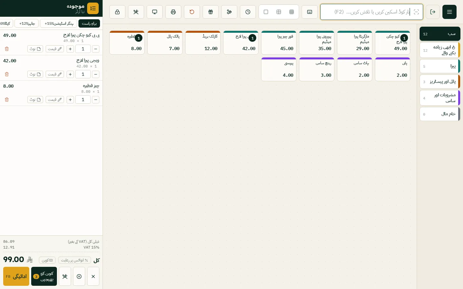Click the barcode scan icon in search box
The width and height of the screenshot is (463, 289).
coord(416,12)
